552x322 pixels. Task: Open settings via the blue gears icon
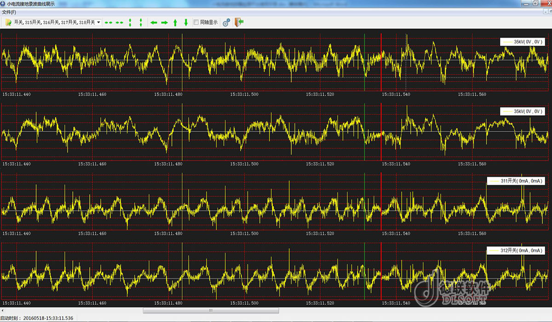(226, 22)
